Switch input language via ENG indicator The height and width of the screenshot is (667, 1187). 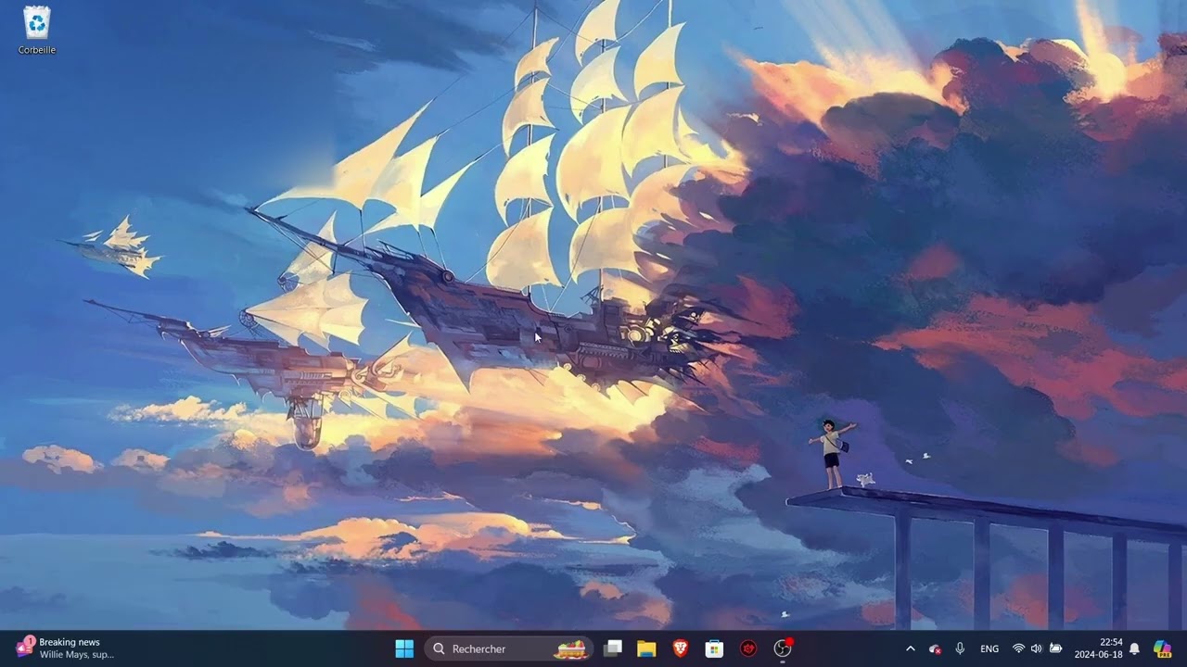click(989, 648)
